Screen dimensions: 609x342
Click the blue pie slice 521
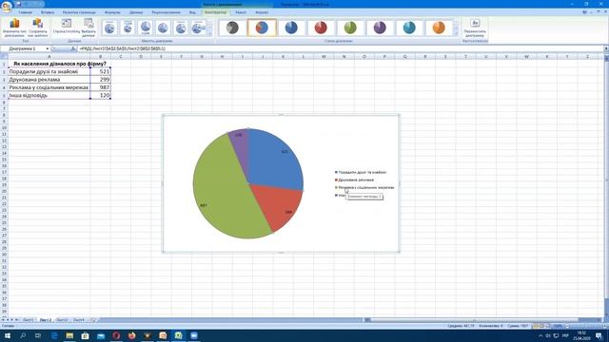pyautogui.click(x=274, y=161)
